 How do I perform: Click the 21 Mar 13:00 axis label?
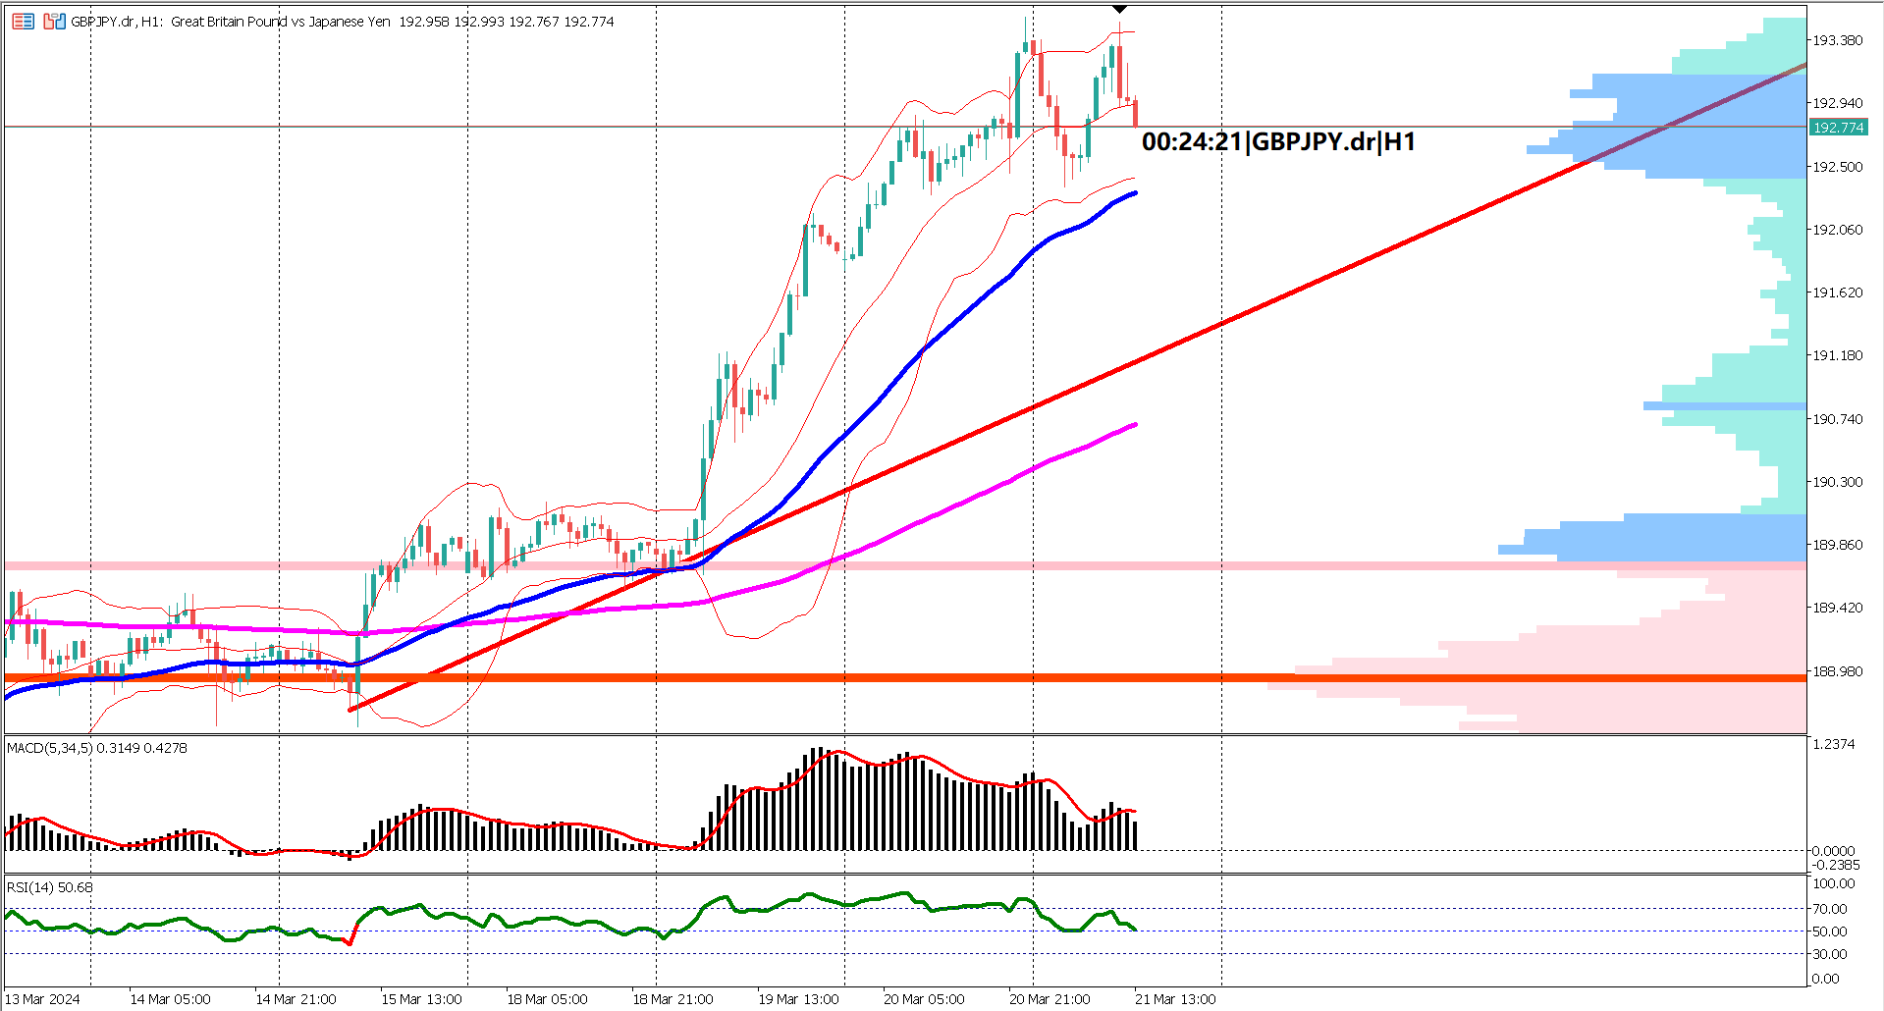tap(1175, 997)
